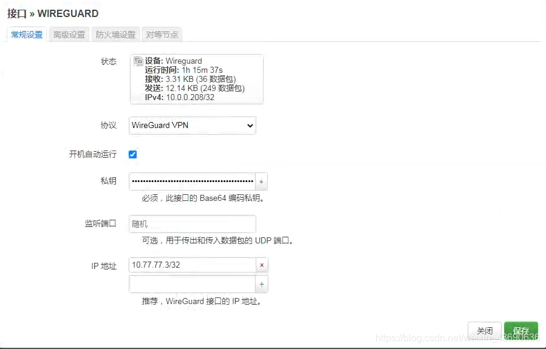Image resolution: width=546 pixels, height=349 pixels.
Task: Click the empty new IP address field
Action: 192,284
